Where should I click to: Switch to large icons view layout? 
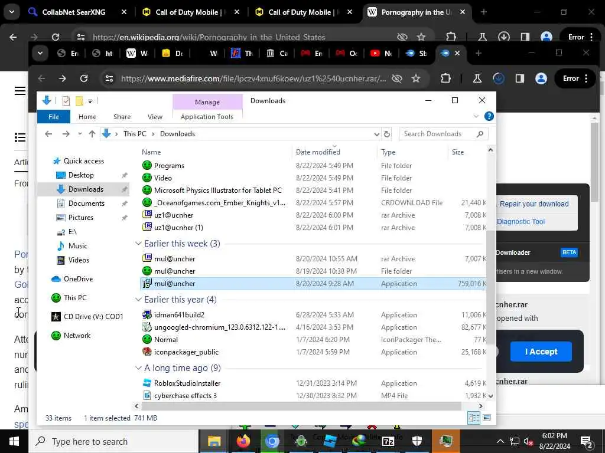point(487,418)
